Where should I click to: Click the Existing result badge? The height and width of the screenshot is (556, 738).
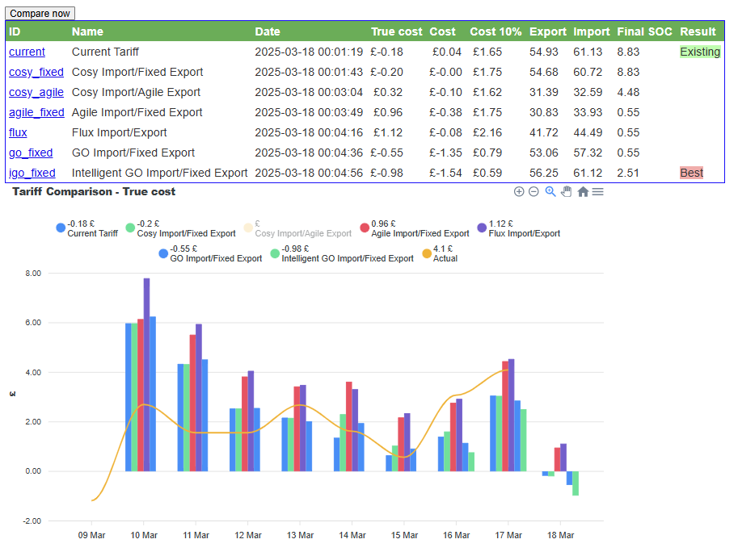pyautogui.click(x=700, y=52)
